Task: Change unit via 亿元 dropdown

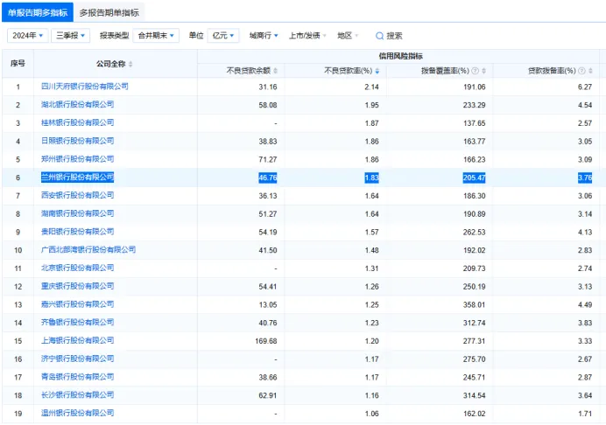Action: click(223, 36)
